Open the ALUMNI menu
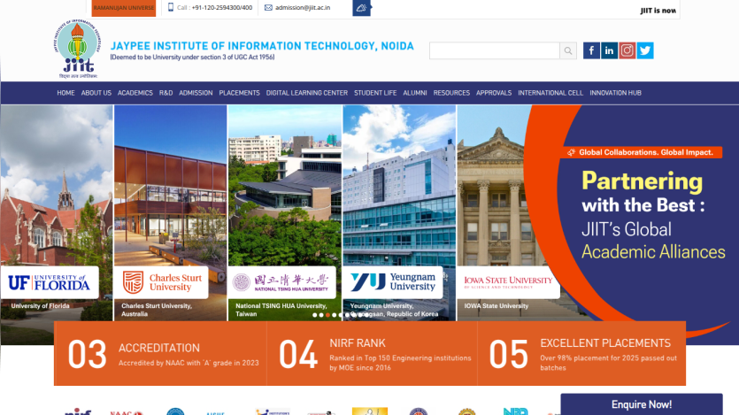739x415 pixels. 415,93
